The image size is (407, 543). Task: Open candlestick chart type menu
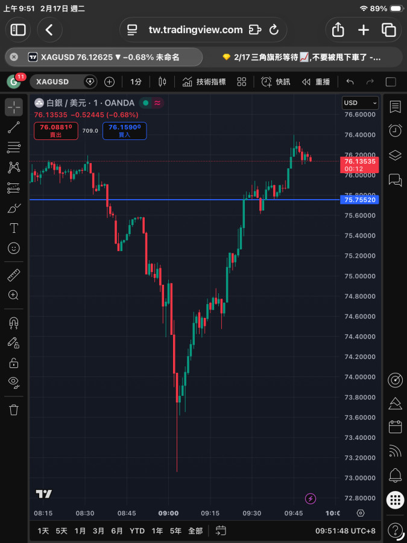click(162, 81)
